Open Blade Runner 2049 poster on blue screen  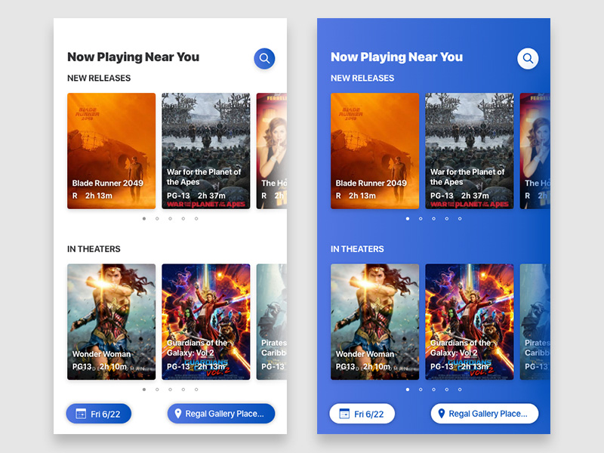point(374,151)
